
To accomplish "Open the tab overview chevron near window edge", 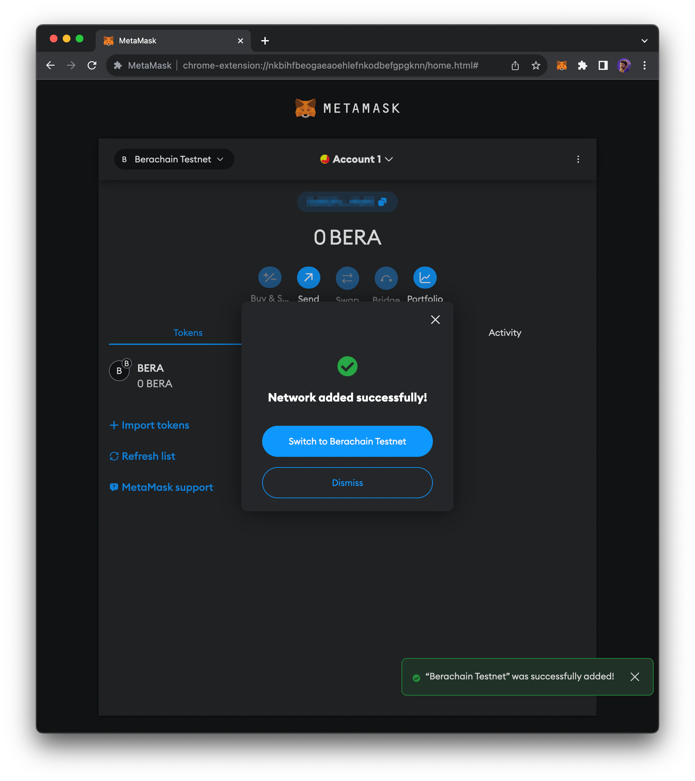I will [x=645, y=40].
